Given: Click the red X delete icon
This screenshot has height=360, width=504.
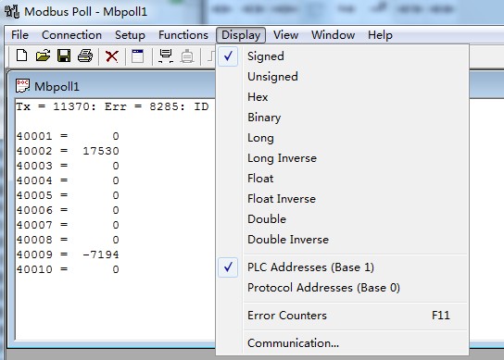Looking at the screenshot, I should (111, 56).
